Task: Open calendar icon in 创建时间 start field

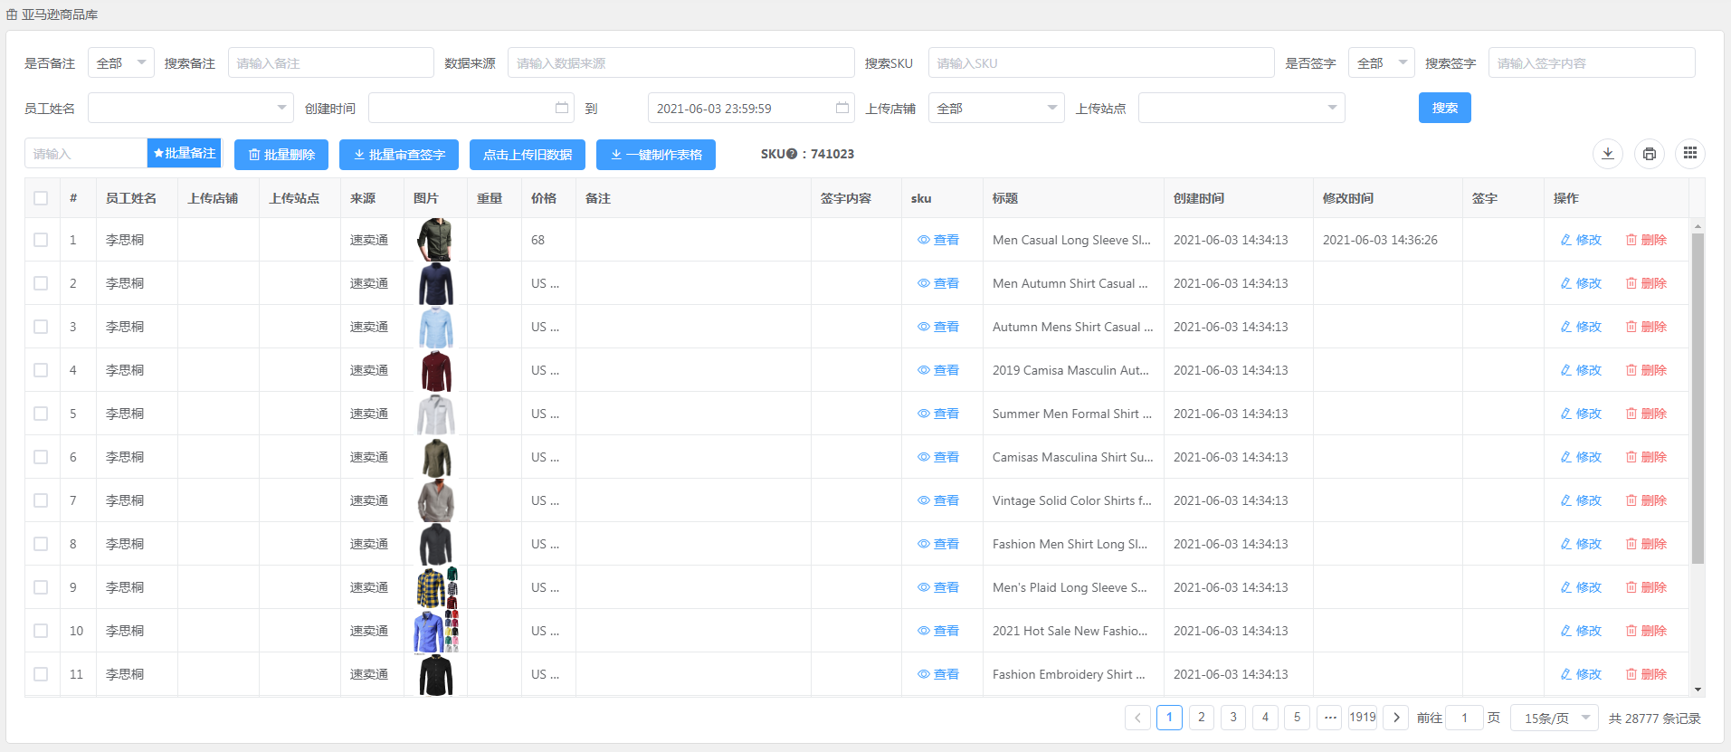Action: pyautogui.click(x=562, y=109)
